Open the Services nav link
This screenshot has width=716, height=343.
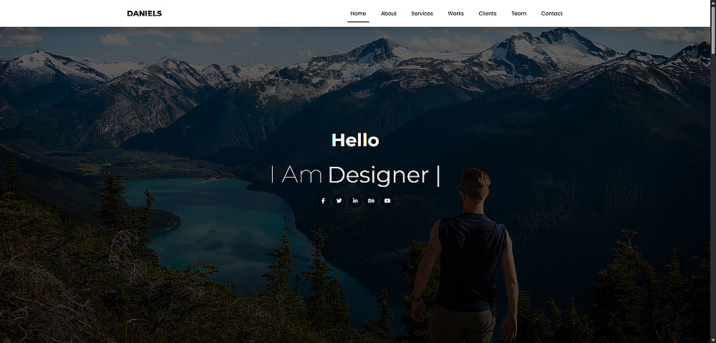(x=422, y=14)
